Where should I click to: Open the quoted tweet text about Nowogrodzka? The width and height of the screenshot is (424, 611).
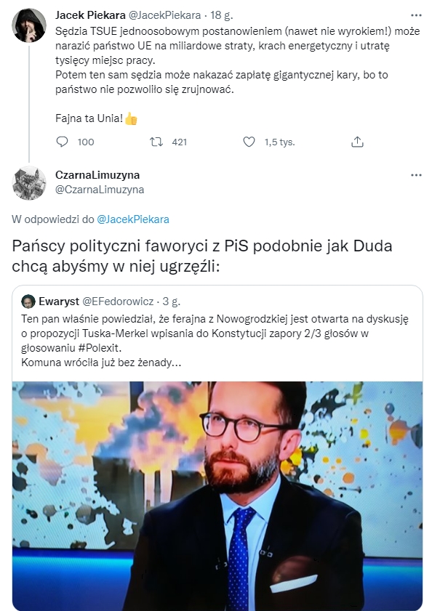coord(215,341)
